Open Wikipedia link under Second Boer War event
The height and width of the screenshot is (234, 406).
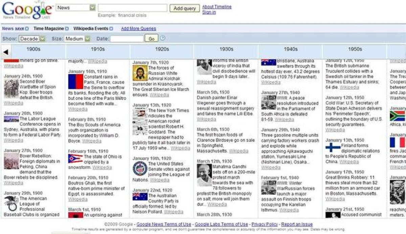[14, 103]
